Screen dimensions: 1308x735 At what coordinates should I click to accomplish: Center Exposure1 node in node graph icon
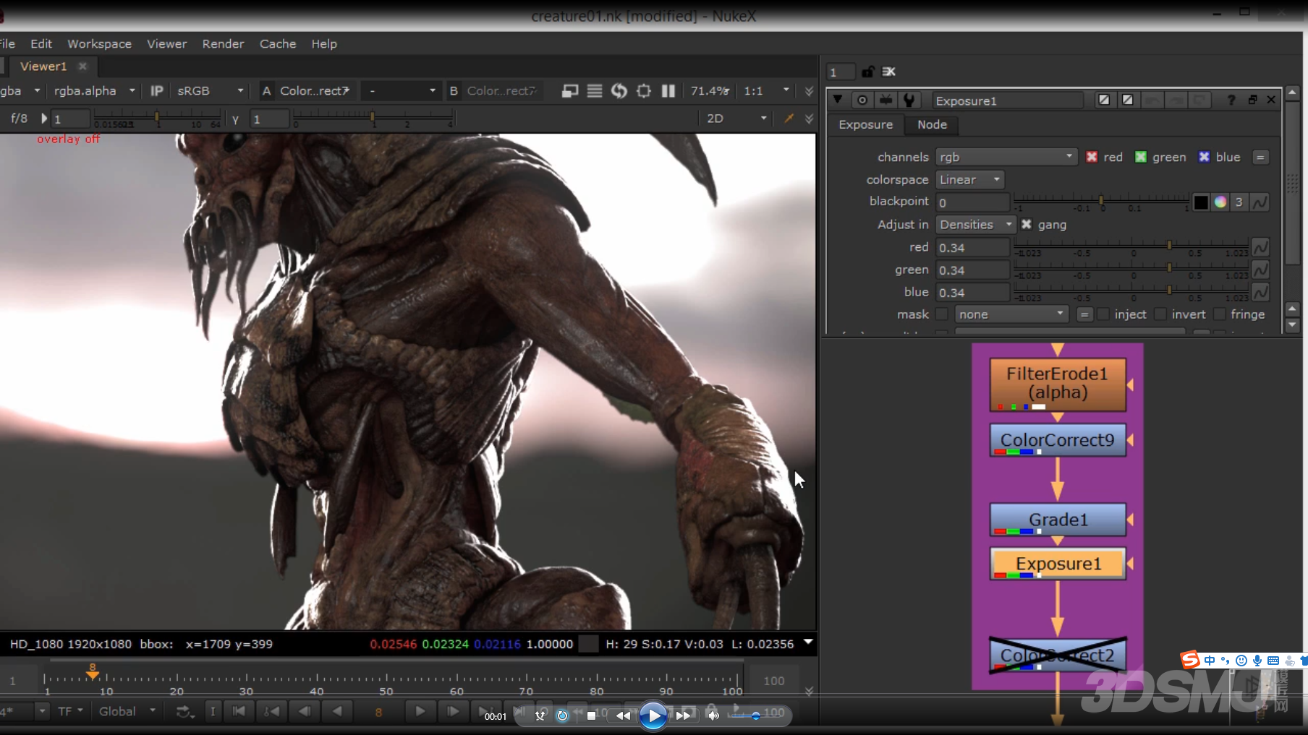[862, 100]
